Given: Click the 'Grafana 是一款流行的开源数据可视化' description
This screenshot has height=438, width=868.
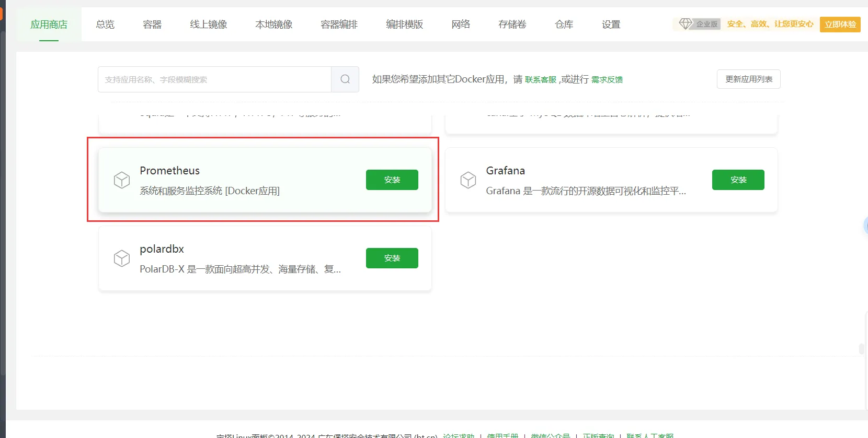Looking at the screenshot, I should point(586,191).
